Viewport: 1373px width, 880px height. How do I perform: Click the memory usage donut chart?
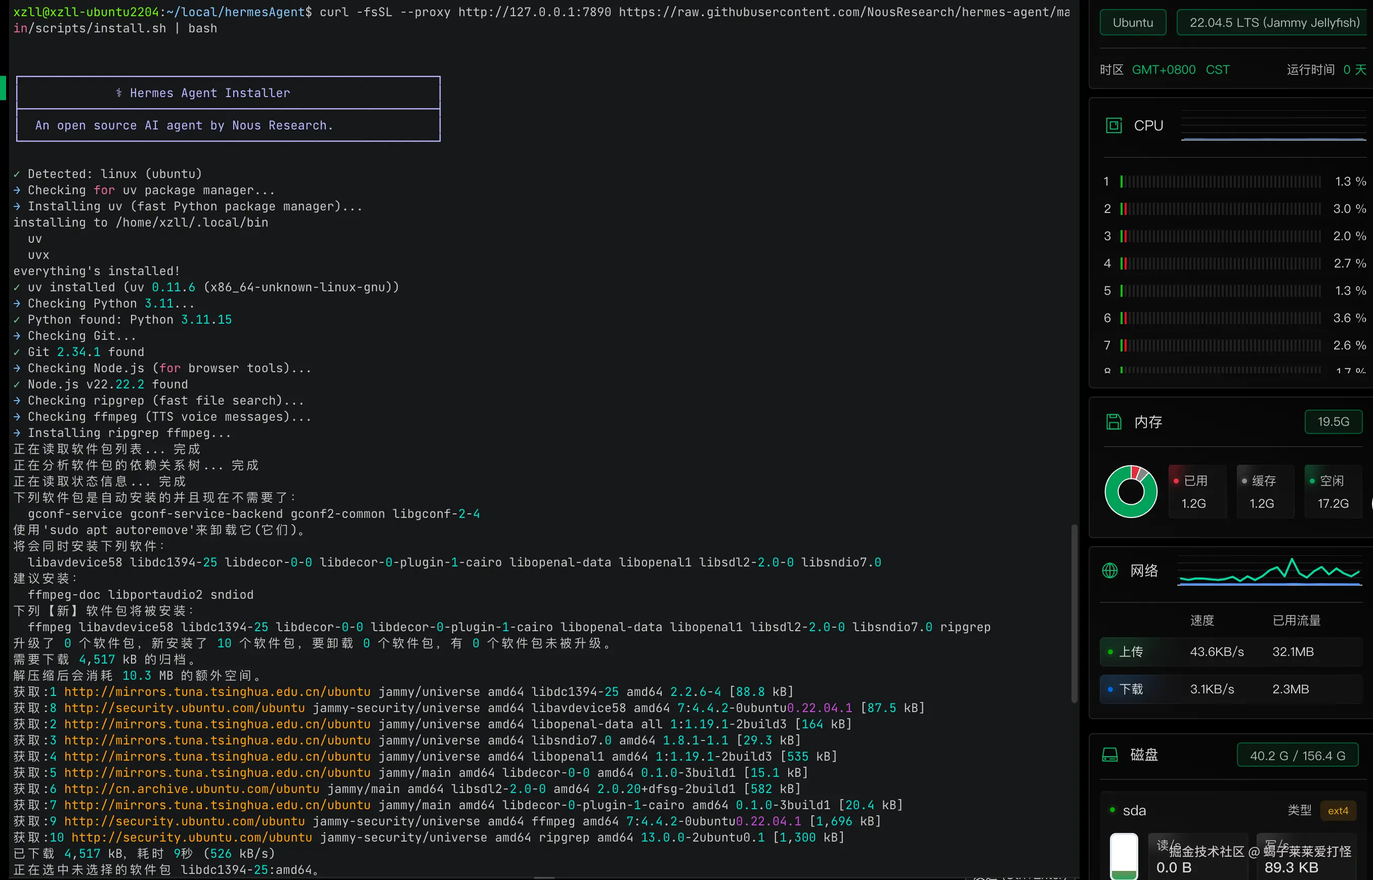[x=1131, y=492]
